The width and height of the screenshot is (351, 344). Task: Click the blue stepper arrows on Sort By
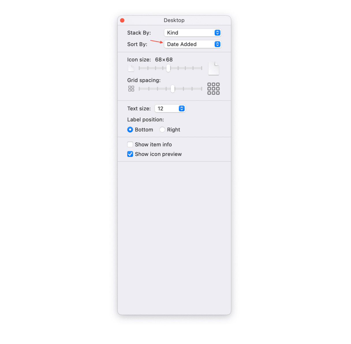coord(217,44)
